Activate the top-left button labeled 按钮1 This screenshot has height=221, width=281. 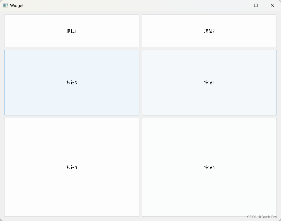click(x=71, y=31)
